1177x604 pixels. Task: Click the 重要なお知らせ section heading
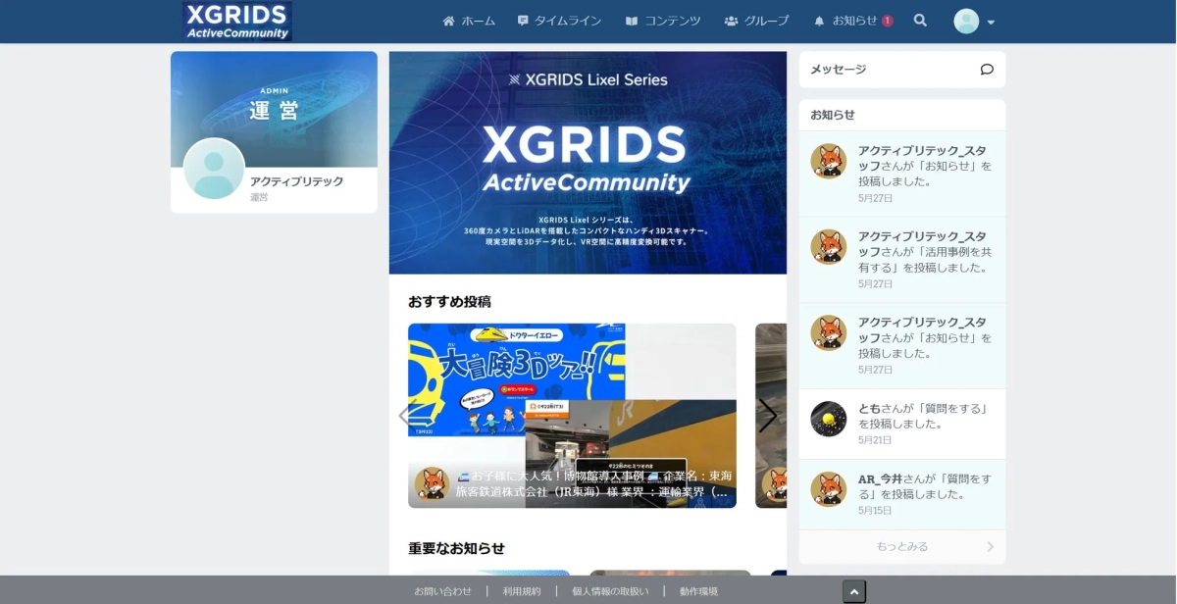pos(456,548)
